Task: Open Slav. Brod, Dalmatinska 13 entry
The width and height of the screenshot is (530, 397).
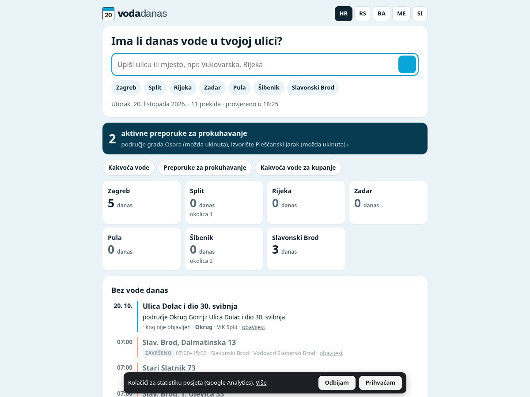Action: pyautogui.click(x=189, y=342)
